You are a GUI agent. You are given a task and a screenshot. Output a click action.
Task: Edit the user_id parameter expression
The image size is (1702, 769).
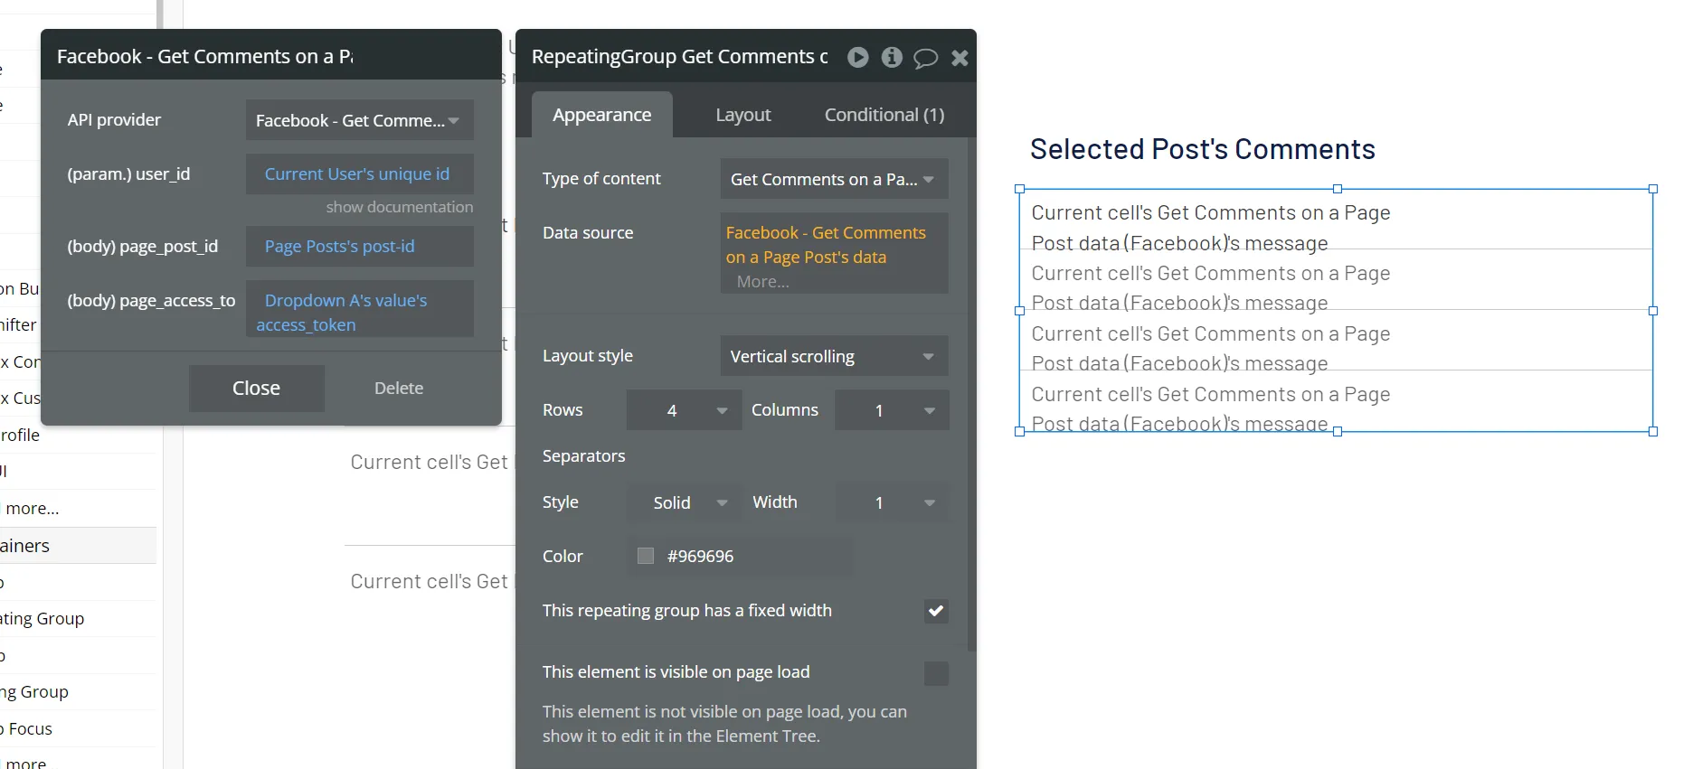[359, 173]
